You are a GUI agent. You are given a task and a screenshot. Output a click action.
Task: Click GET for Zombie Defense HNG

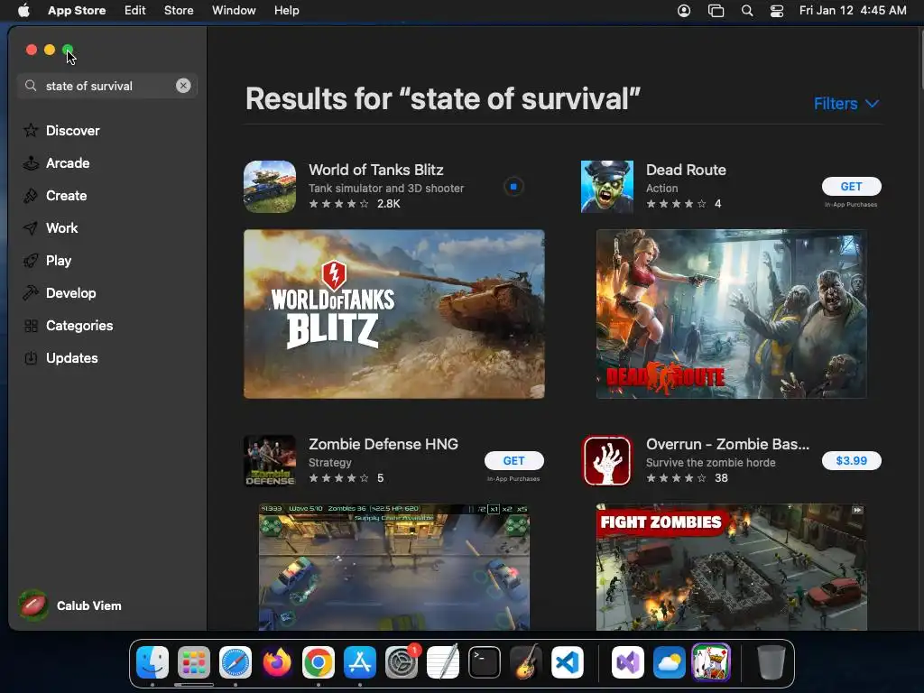tap(513, 461)
